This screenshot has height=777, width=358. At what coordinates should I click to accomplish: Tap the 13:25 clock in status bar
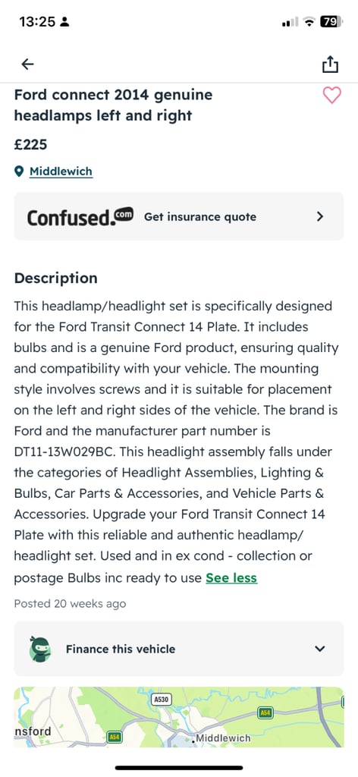[37, 21]
